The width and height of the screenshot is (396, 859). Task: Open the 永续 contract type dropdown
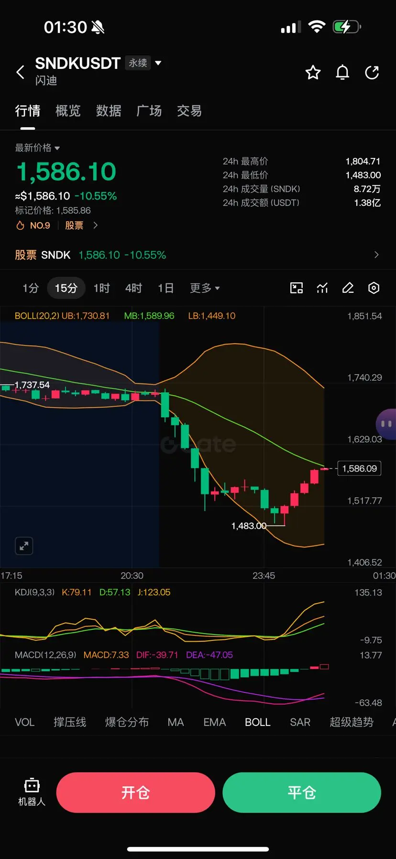[143, 63]
